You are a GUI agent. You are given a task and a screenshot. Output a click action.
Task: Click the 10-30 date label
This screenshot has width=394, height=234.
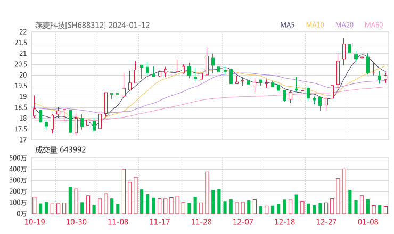coord(76,222)
